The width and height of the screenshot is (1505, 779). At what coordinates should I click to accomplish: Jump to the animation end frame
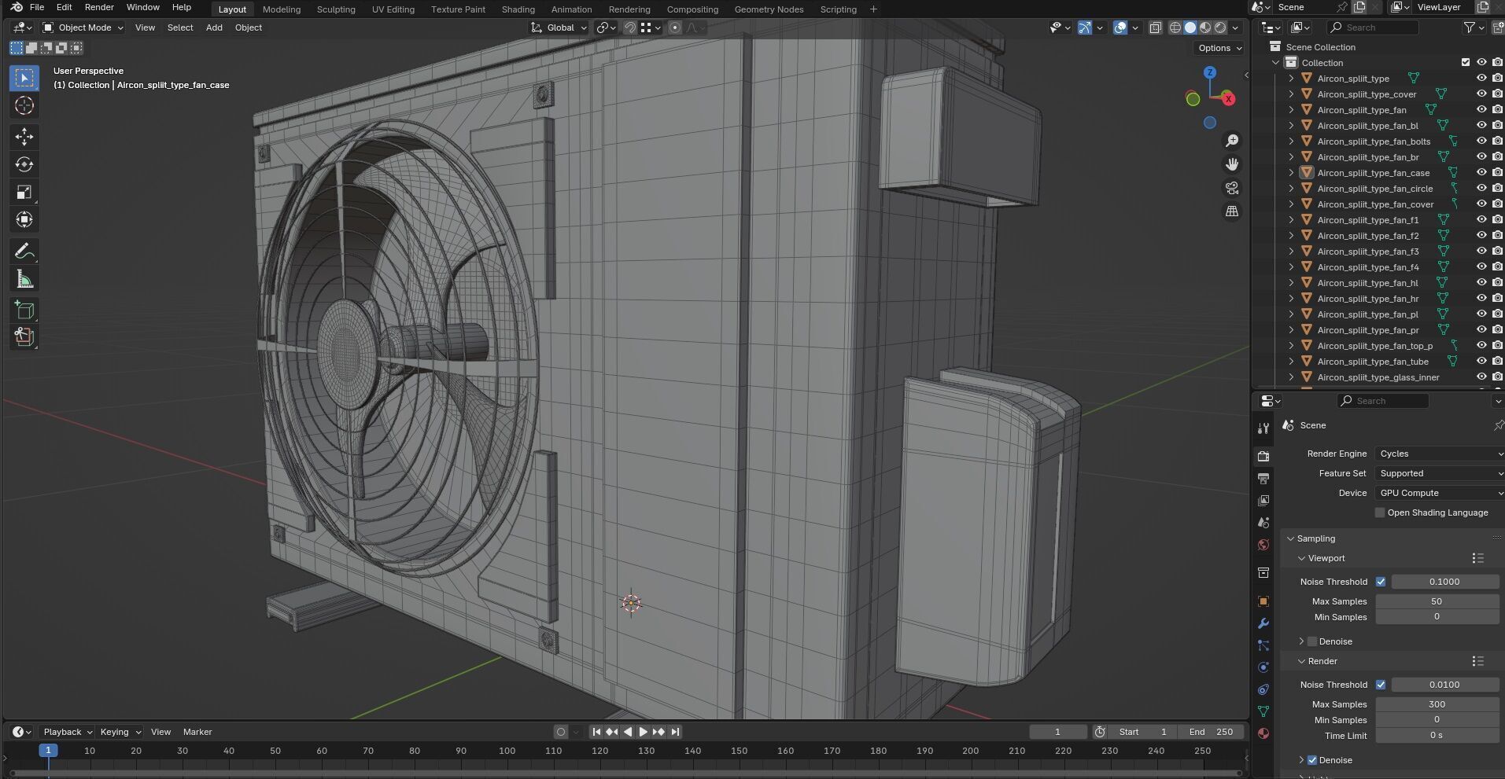click(675, 732)
